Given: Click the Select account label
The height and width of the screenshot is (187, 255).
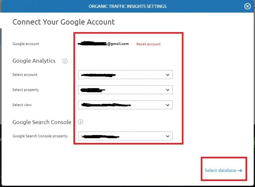Looking at the screenshot, I should 25,75.
